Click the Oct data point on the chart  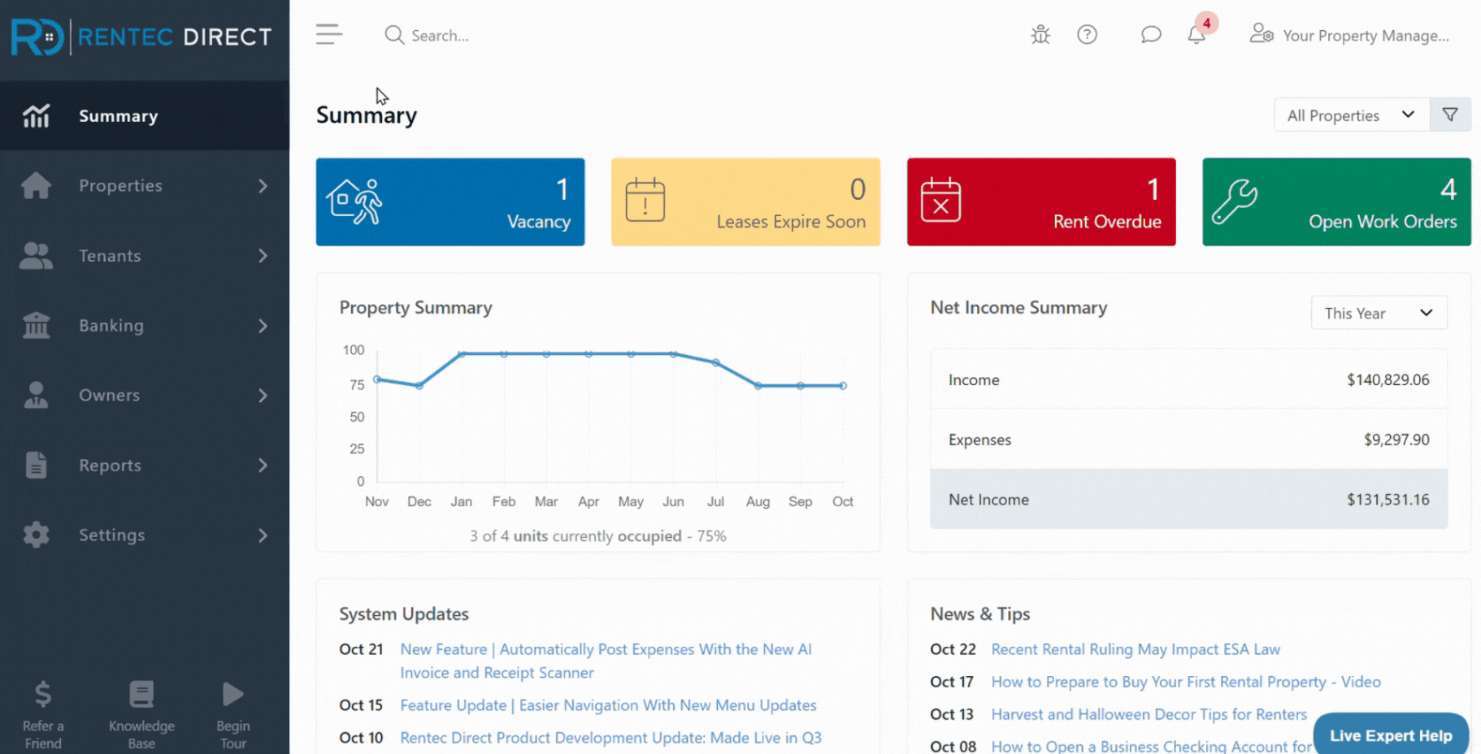pos(843,386)
